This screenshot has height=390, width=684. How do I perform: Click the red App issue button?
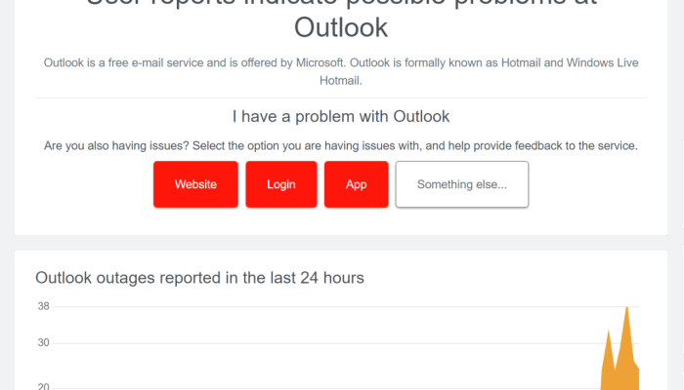(x=356, y=184)
